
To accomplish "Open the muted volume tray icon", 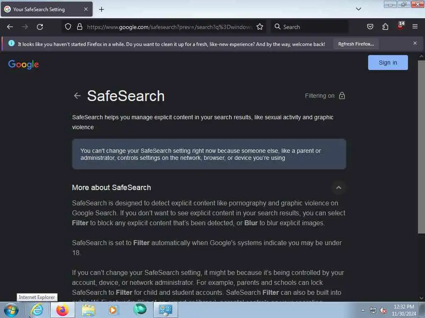I will tap(383, 311).
